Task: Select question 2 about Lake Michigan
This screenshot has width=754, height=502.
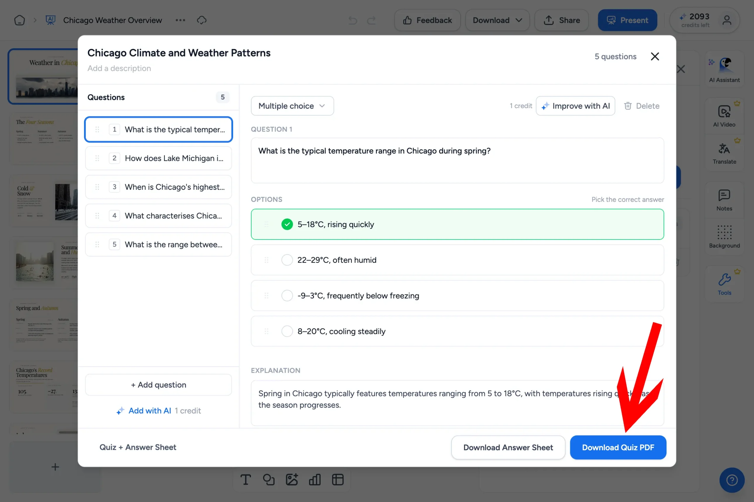Action: (x=158, y=158)
